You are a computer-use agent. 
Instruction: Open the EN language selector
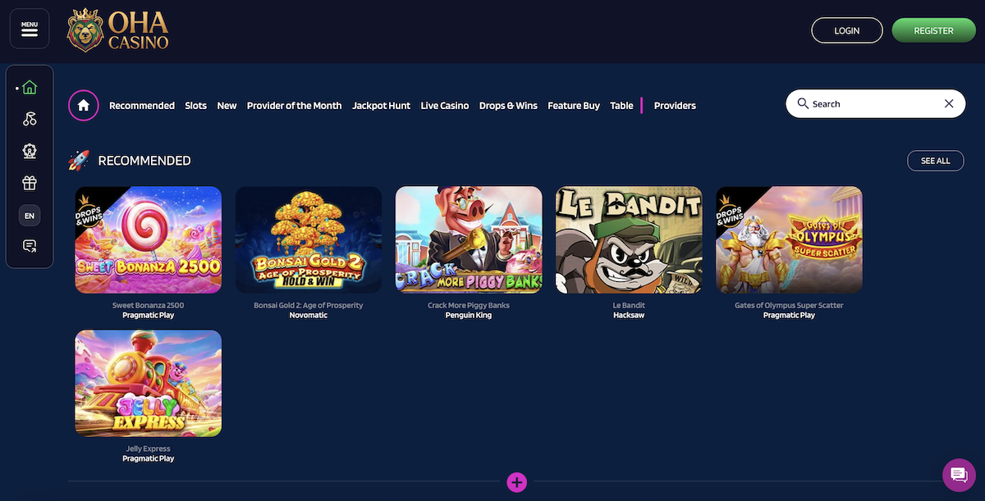pyautogui.click(x=30, y=216)
